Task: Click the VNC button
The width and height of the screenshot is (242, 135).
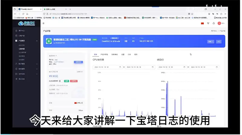Action: click(x=218, y=41)
